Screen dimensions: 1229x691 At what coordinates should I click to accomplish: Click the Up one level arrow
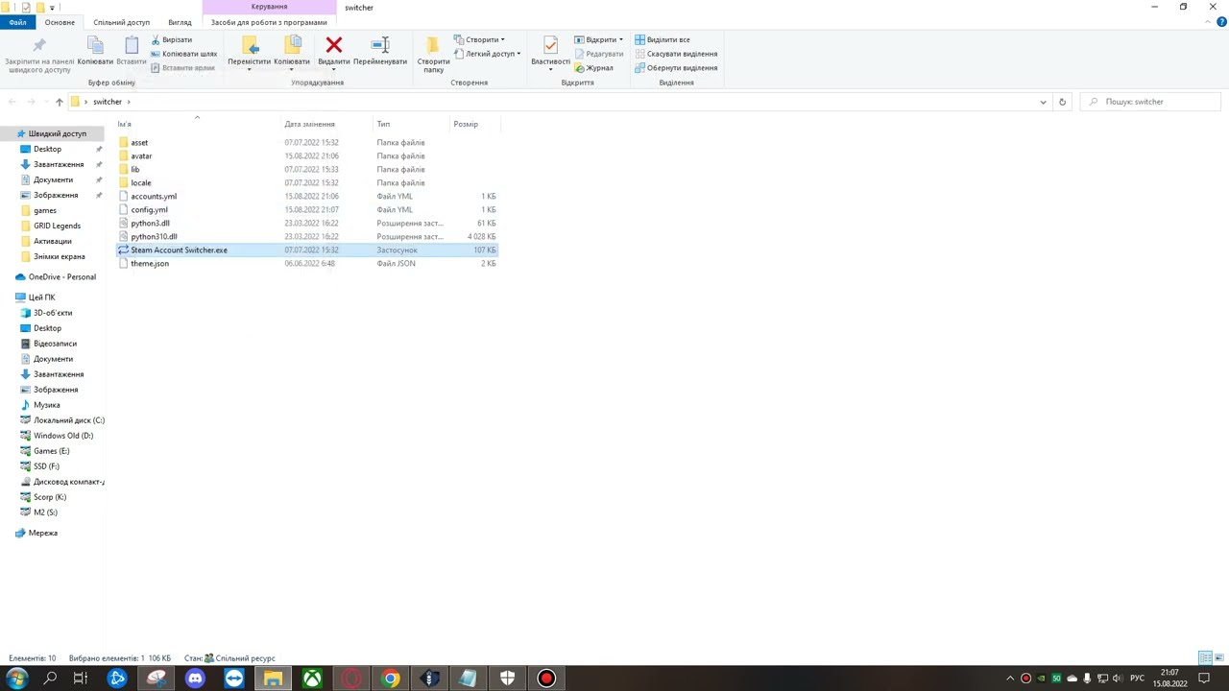tap(59, 102)
